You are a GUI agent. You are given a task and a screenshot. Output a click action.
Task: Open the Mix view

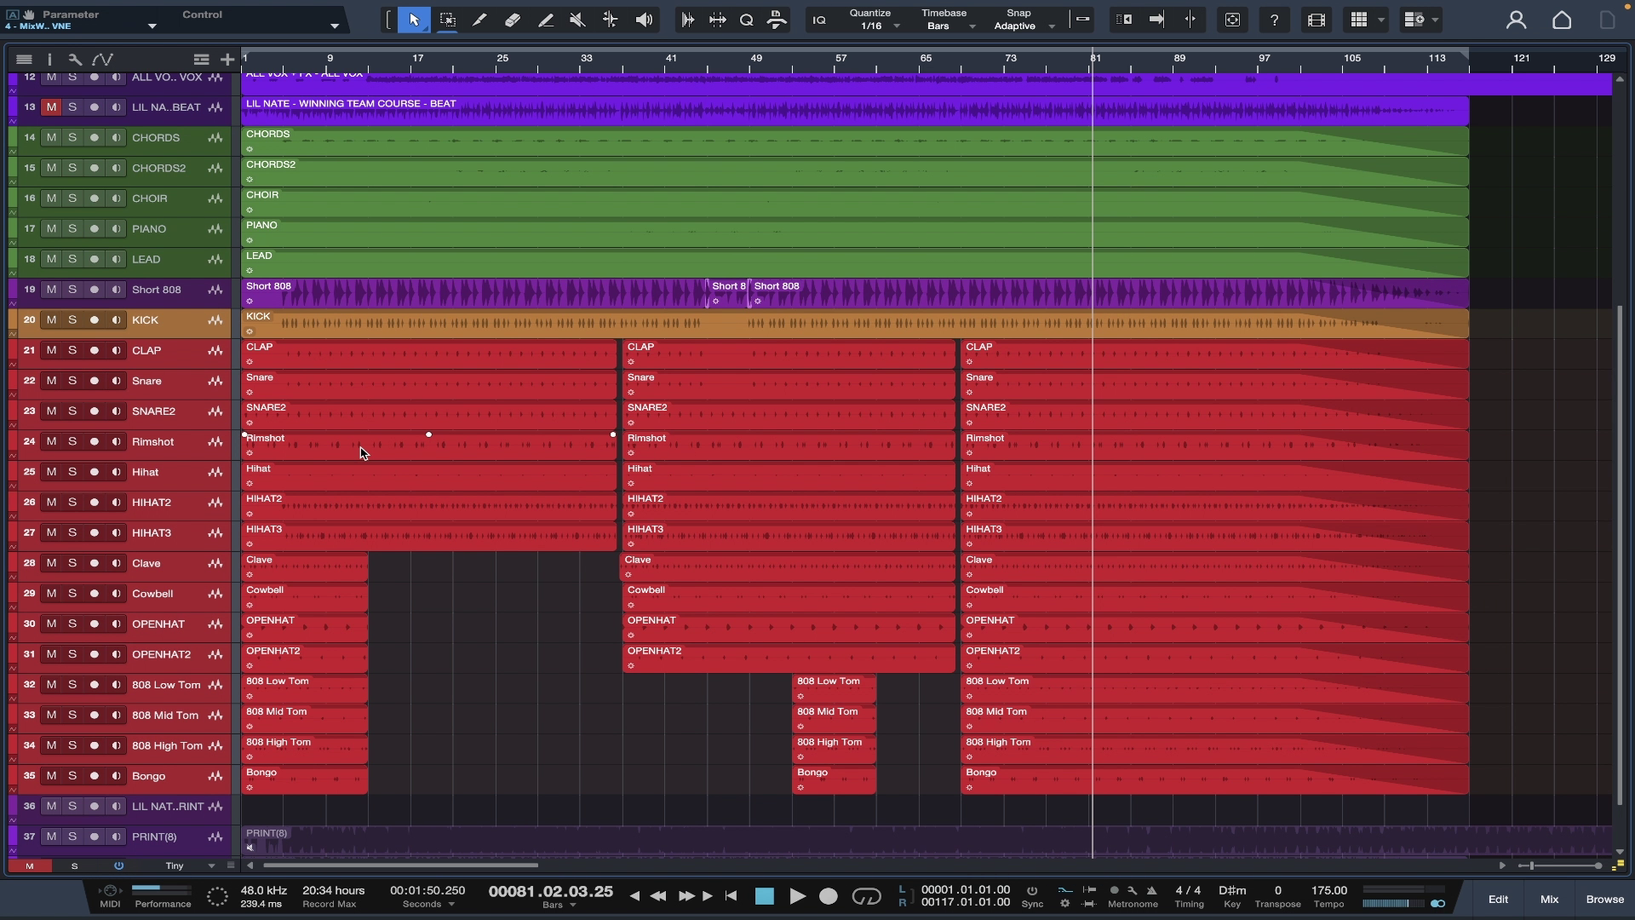(x=1549, y=899)
